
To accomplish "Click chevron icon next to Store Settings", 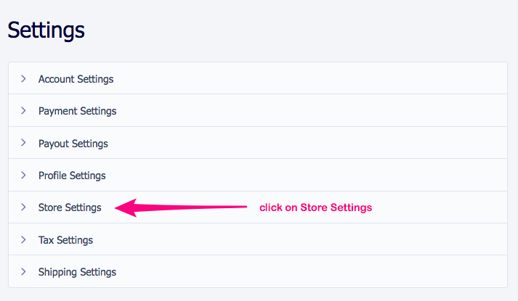I will tap(23, 207).
